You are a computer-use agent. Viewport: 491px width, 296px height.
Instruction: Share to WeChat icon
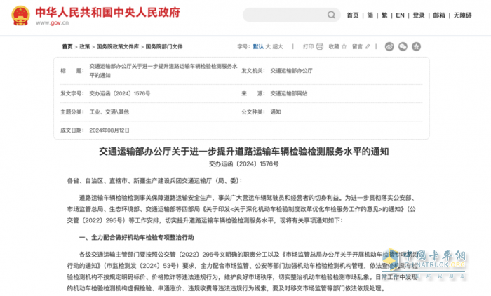[403, 47]
